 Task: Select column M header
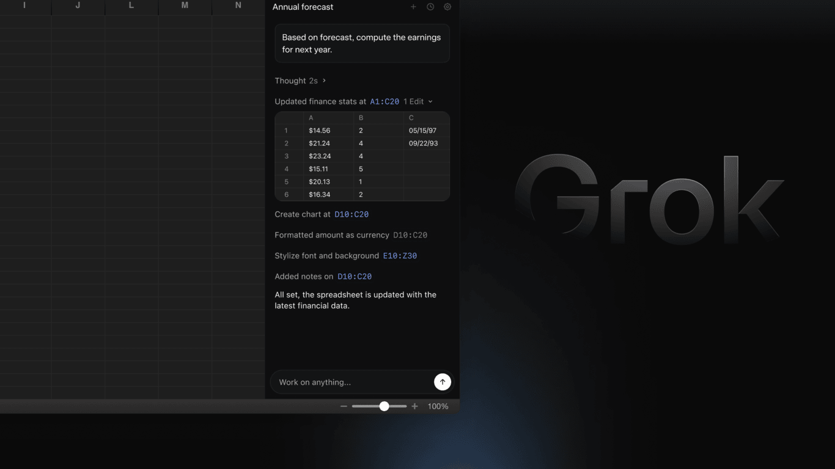(185, 5)
